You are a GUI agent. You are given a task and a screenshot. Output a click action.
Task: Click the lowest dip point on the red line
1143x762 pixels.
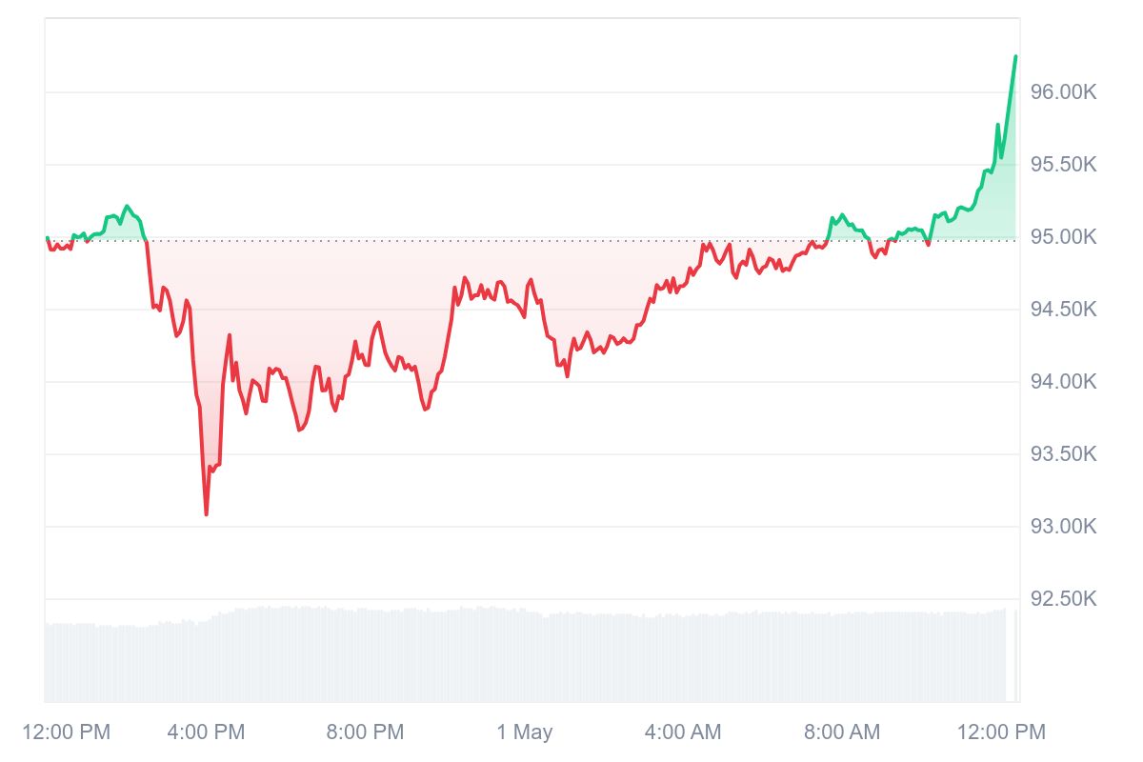pyautogui.click(x=206, y=514)
